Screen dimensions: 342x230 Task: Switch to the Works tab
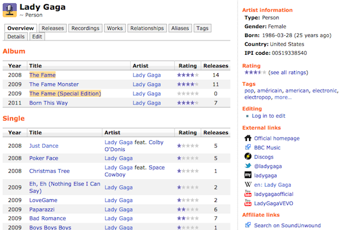coord(115,28)
